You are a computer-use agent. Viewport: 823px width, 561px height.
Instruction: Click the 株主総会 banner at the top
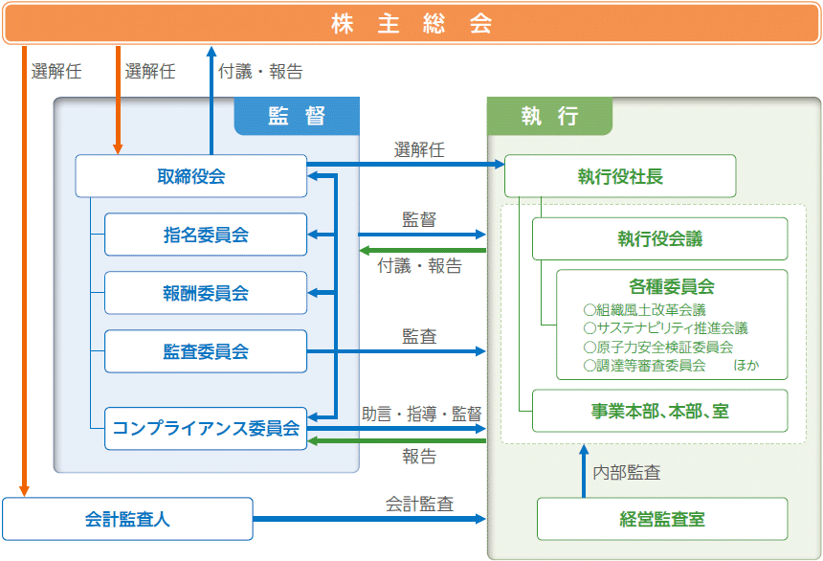coord(411,23)
